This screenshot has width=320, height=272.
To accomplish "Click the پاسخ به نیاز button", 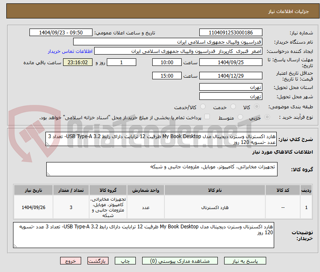I will click(245, 261).
